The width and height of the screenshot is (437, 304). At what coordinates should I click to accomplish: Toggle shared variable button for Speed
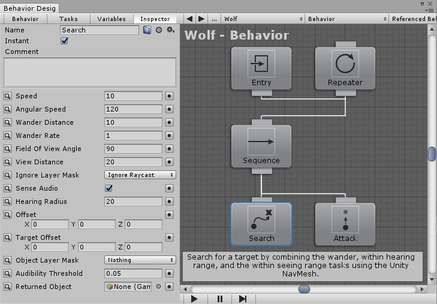[169, 96]
